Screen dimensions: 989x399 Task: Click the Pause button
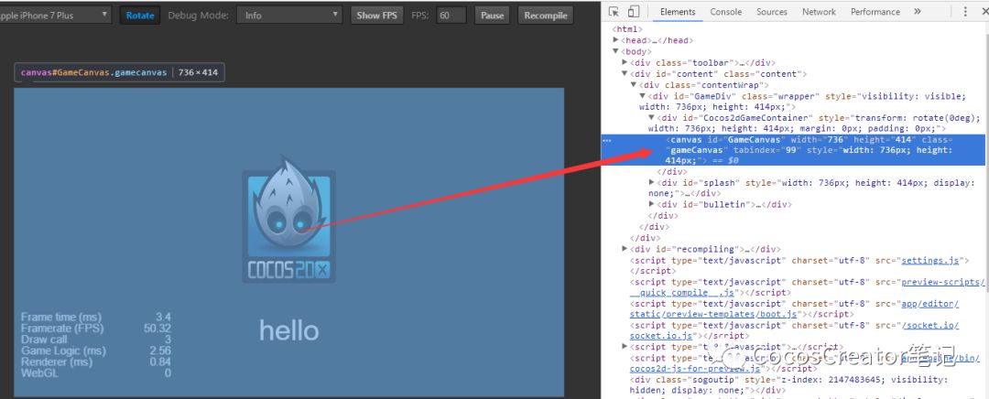[492, 16]
